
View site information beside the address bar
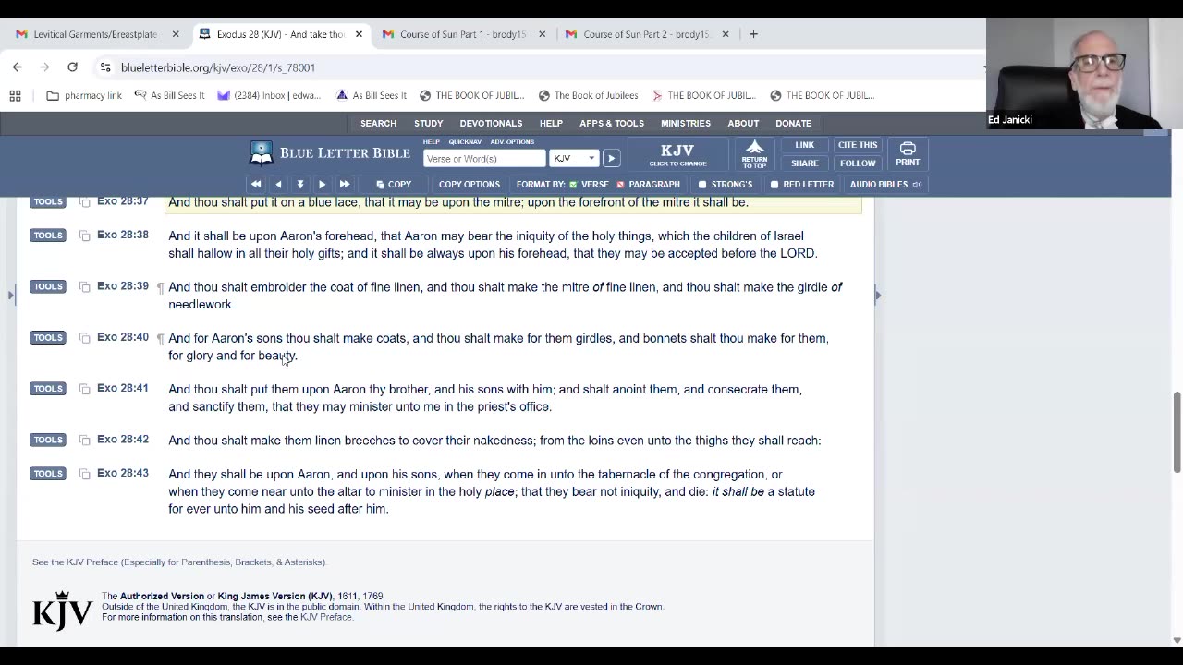point(104,67)
